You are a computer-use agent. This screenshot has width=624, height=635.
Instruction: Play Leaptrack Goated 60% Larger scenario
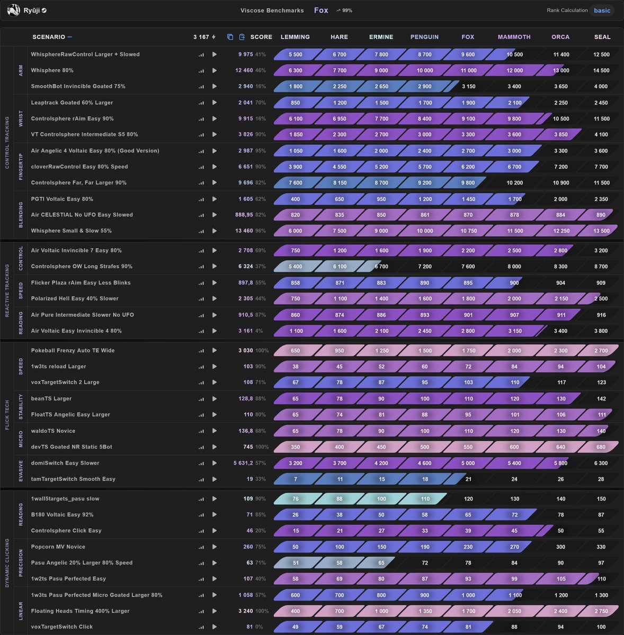point(215,103)
